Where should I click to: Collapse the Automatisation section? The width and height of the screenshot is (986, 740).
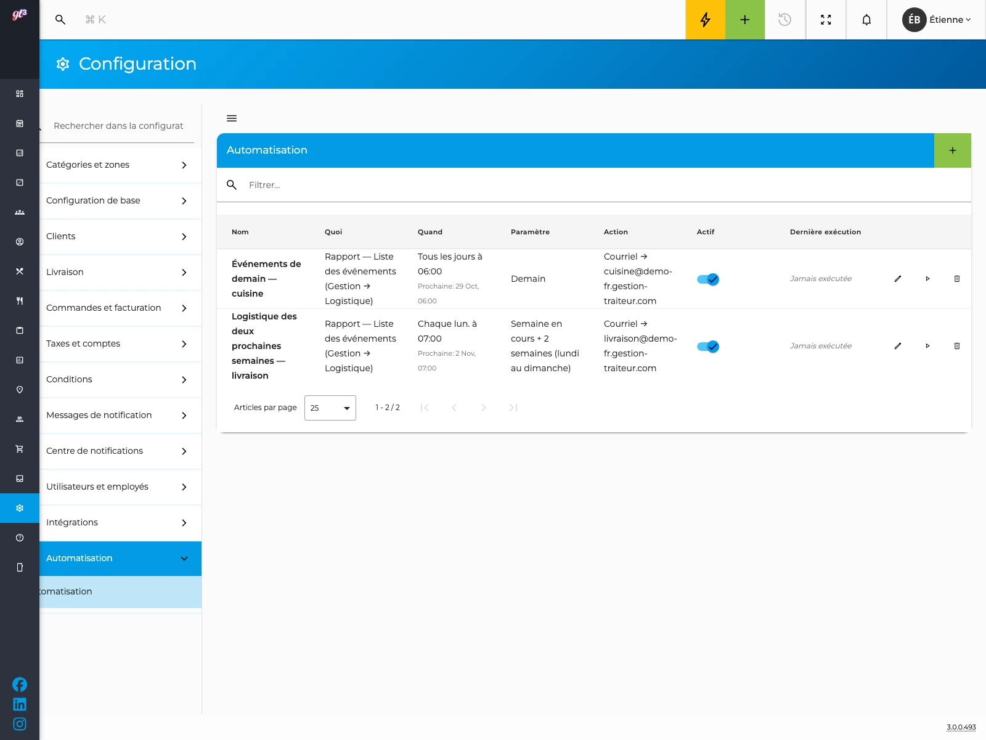click(x=120, y=558)
